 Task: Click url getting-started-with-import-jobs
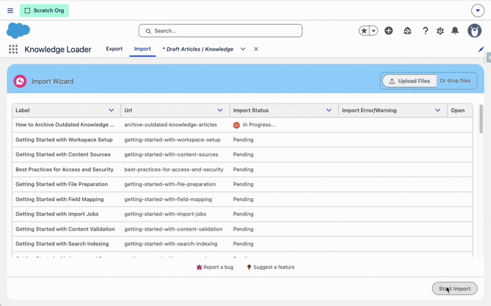click(165, 214)
